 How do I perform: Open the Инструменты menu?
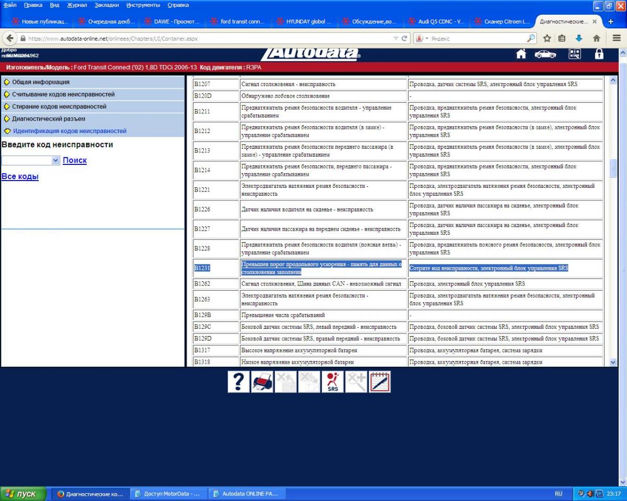coord(143,5)
